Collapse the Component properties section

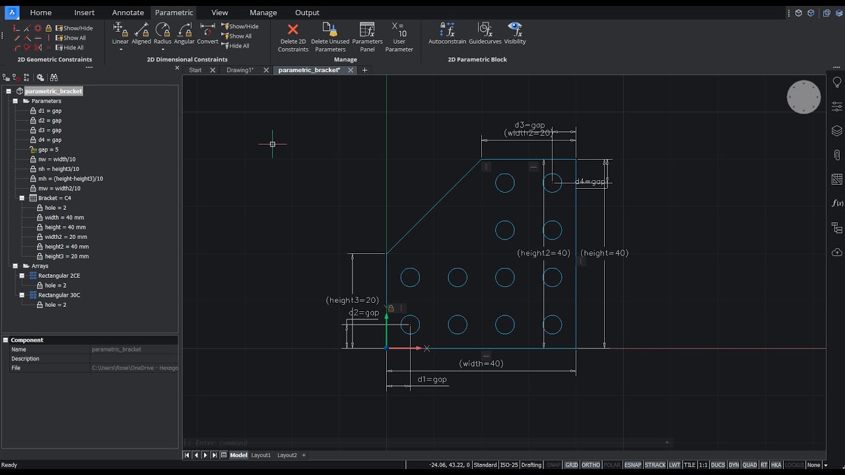[x=5, y=340]
